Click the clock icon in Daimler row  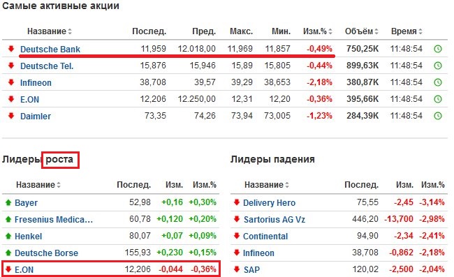[438, 116]
